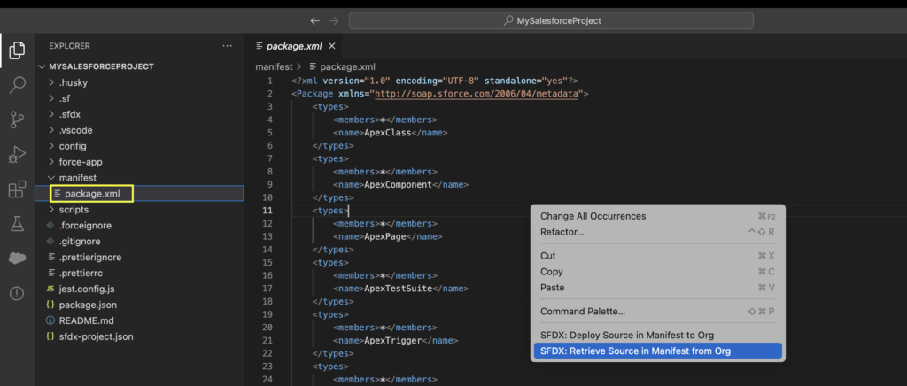Image resolution: width=907 pixels, height=386 pixels.
Task: Open the Testing flask icon
Action: click(18, 224)
